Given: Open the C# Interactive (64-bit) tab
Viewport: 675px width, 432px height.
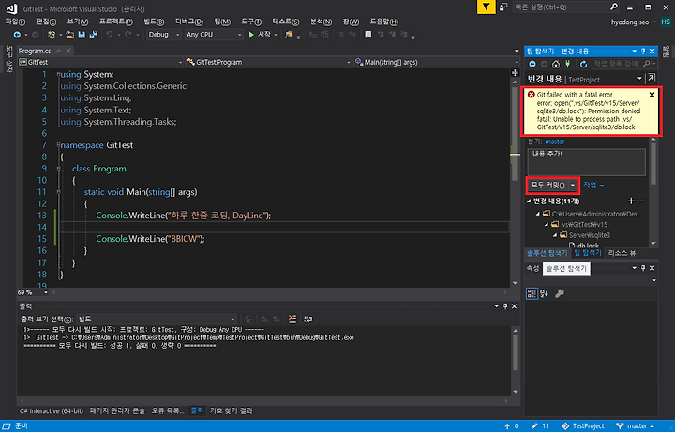Looking at the screenshot, I should 52,411.
